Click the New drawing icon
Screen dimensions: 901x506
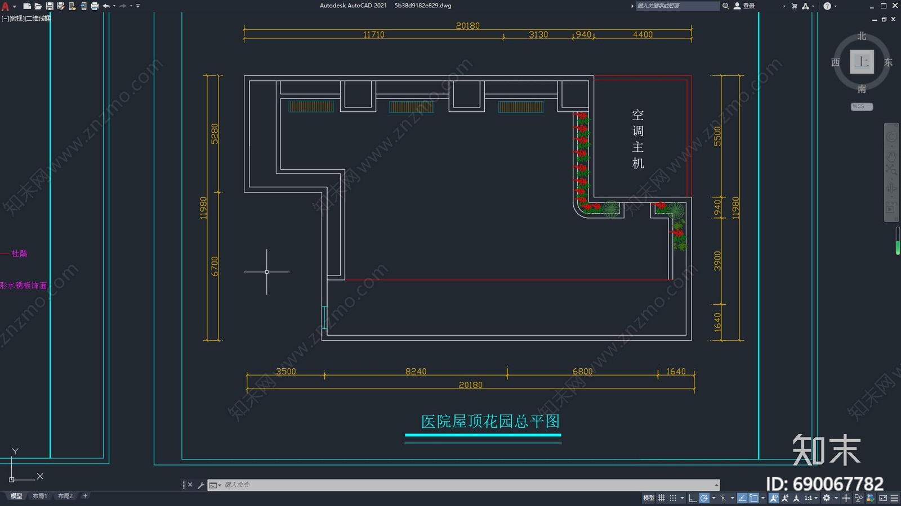[26, 6]
